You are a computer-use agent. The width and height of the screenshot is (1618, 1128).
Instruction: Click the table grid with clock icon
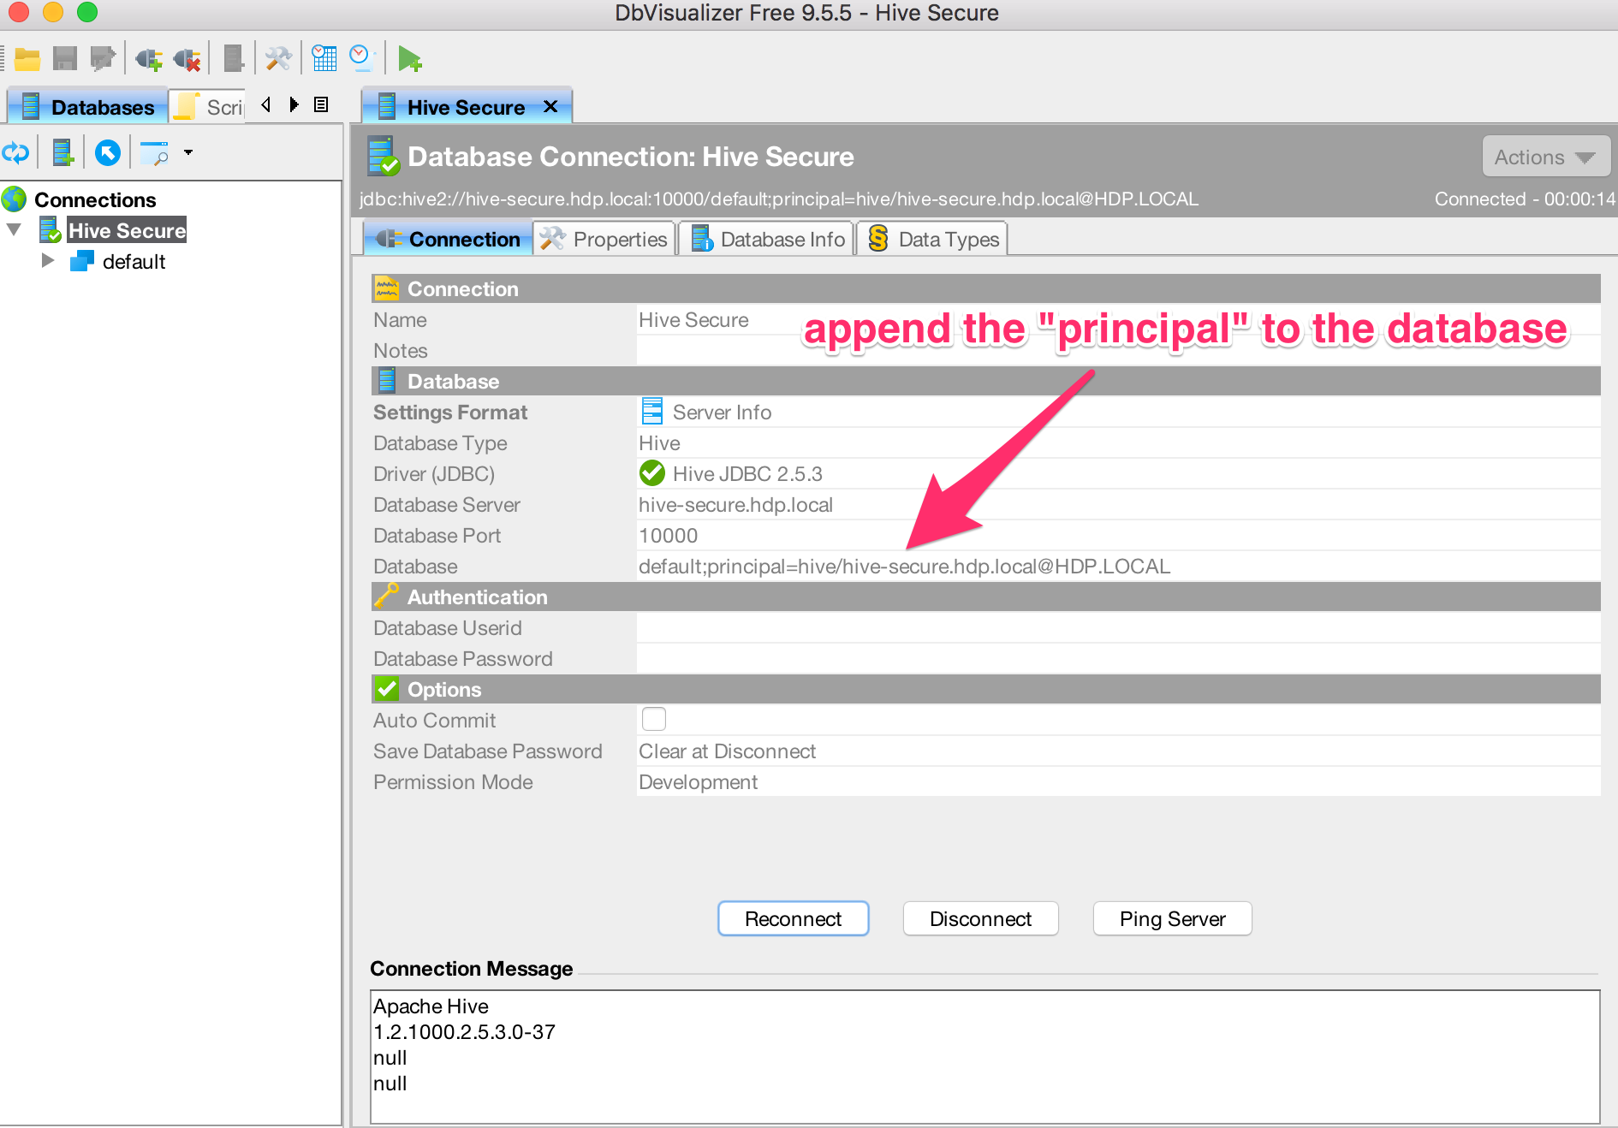click(x=324, y=58)
